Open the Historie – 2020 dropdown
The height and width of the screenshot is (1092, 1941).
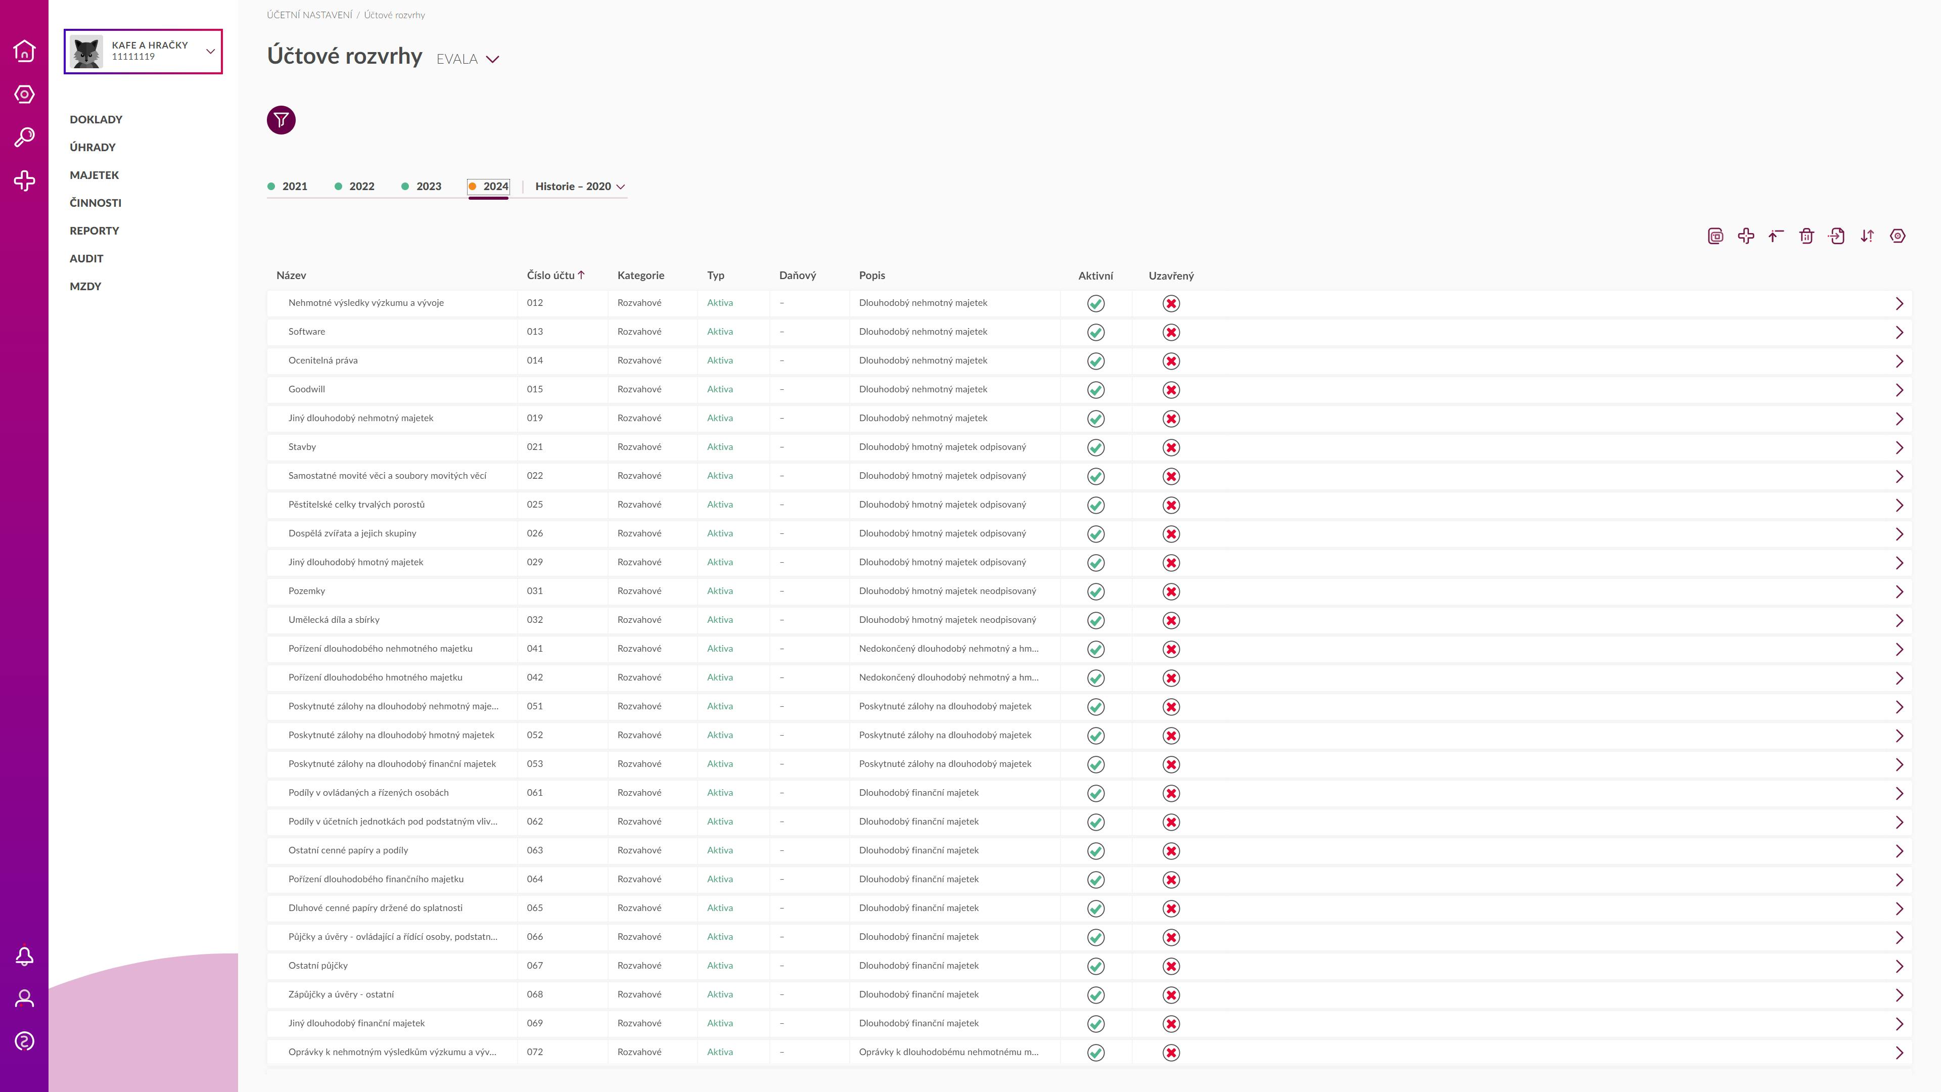580,186
